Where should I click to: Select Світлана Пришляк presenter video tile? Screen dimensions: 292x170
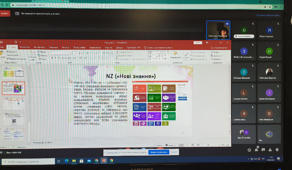(x=218, y=30)
